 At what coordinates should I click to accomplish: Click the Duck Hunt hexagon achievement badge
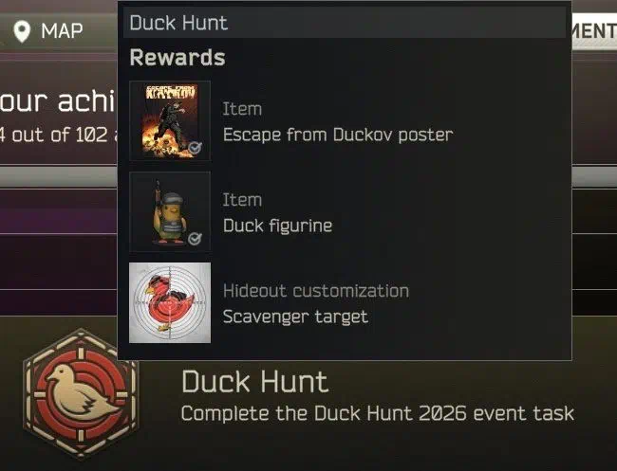pos(81,394)
